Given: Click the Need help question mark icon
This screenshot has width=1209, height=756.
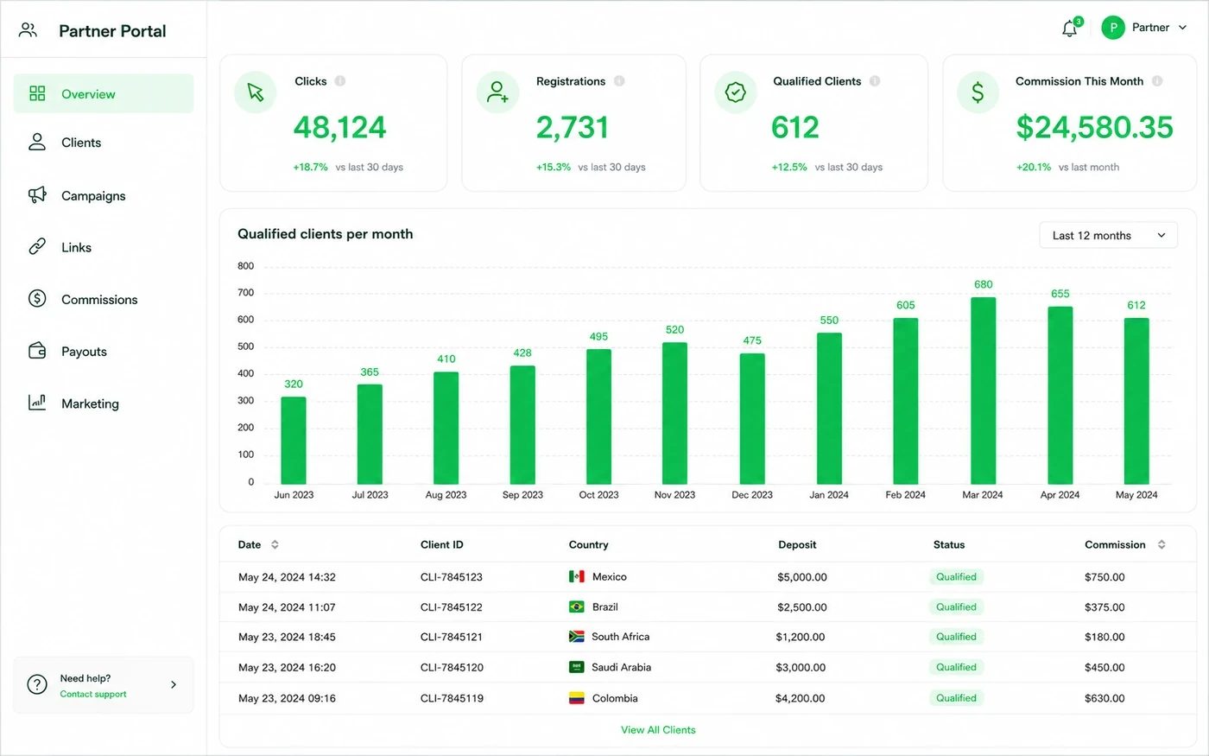Looking at the screenshot, I should [x=37, y=684].
